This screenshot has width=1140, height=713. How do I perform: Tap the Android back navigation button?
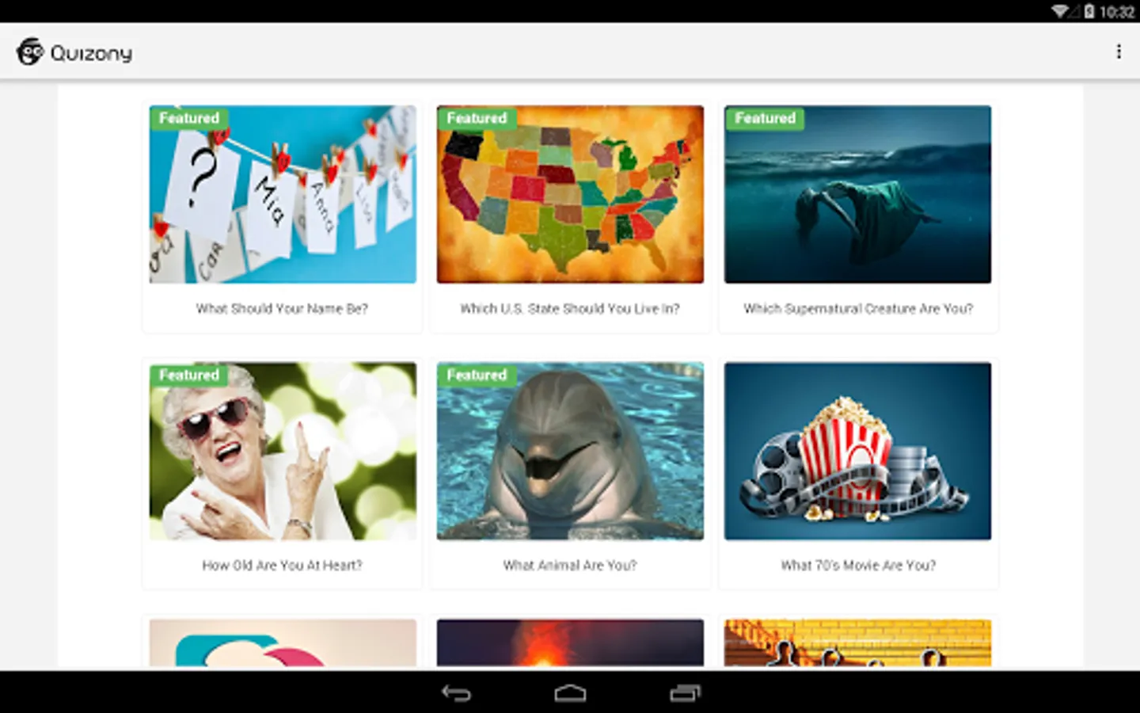coord(456,693)
